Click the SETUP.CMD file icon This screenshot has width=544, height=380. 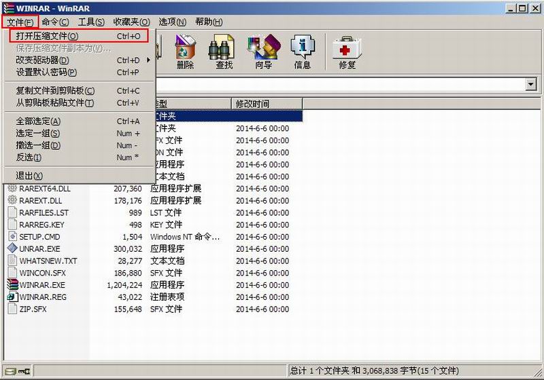[12, 236]
